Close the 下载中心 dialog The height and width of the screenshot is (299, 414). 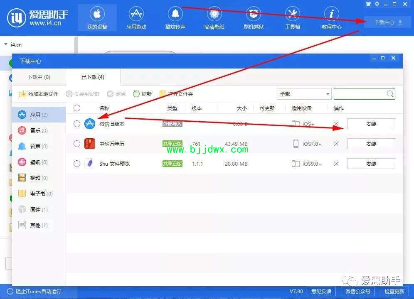393,58
